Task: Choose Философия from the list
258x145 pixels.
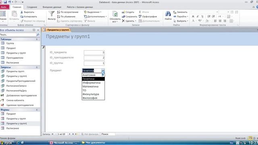Action: click(93, 98)
